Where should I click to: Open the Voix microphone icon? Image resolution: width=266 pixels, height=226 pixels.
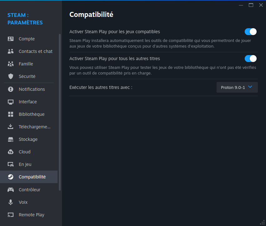(x=11, y=202)
